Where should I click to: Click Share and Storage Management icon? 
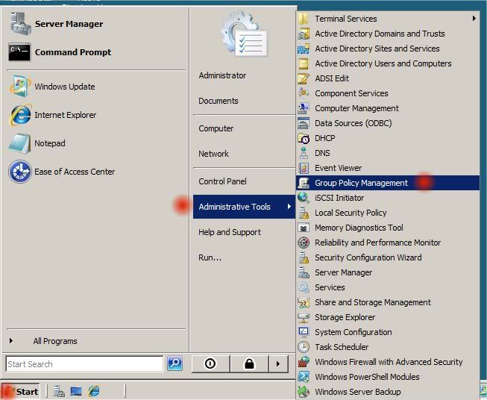pyautogui.click(x=303, y=302)
